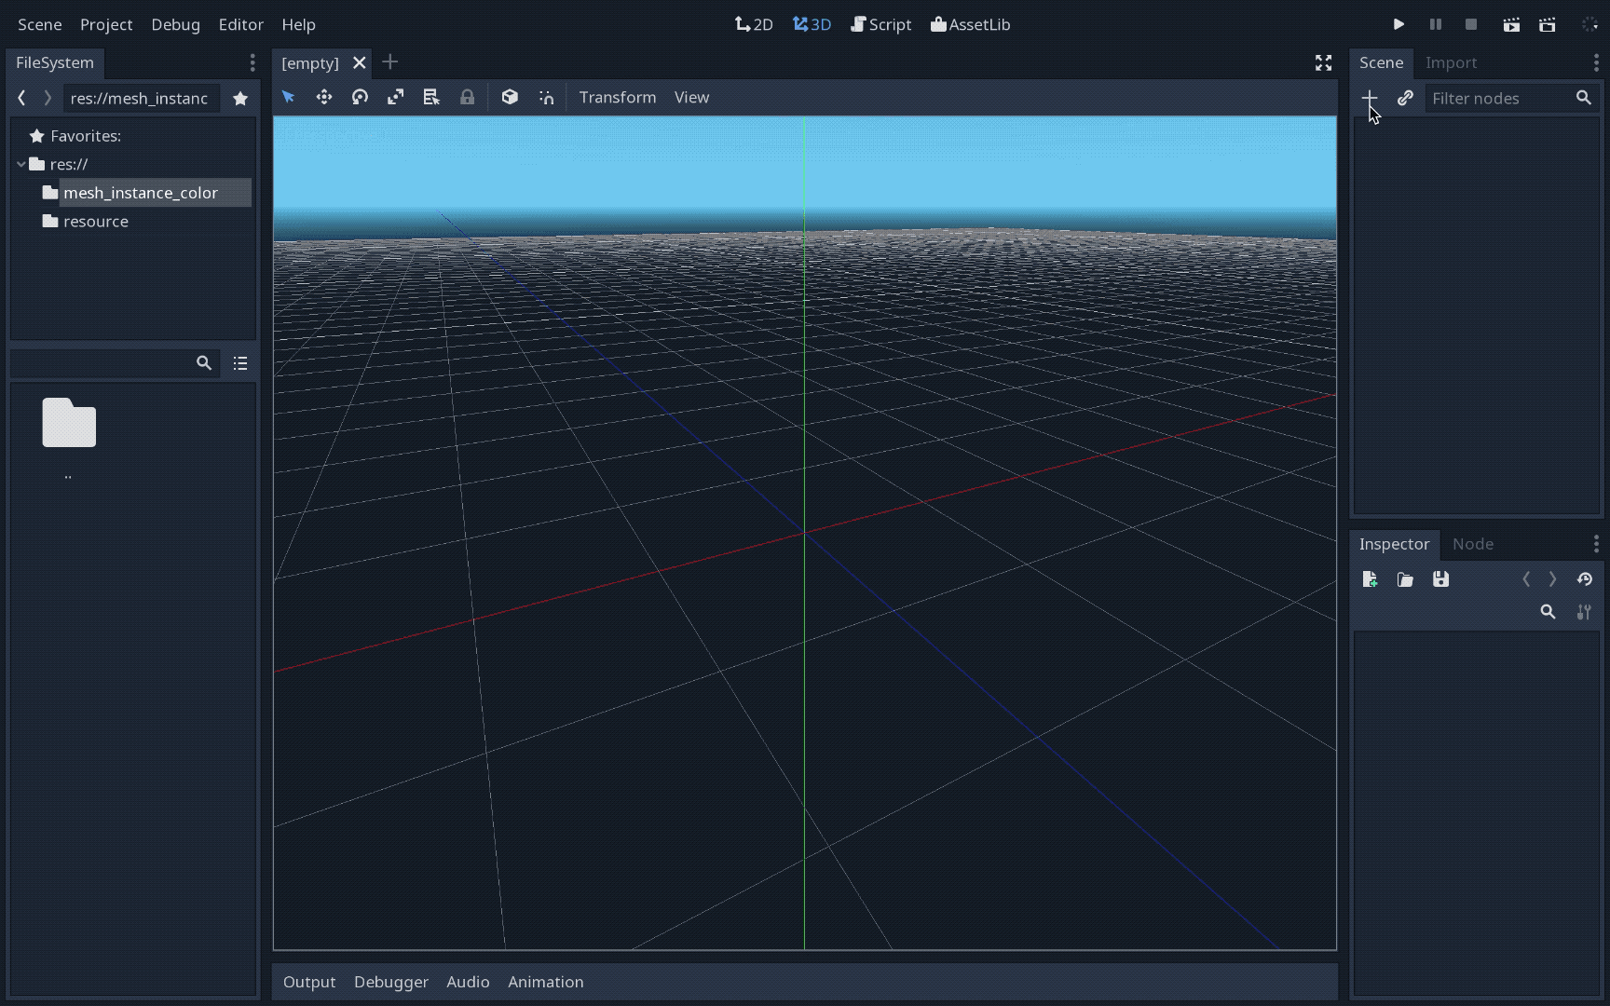Toggle distraction-free fullscreen mode
Screen dimensions: 1610x1006
tap(1323, 63)
